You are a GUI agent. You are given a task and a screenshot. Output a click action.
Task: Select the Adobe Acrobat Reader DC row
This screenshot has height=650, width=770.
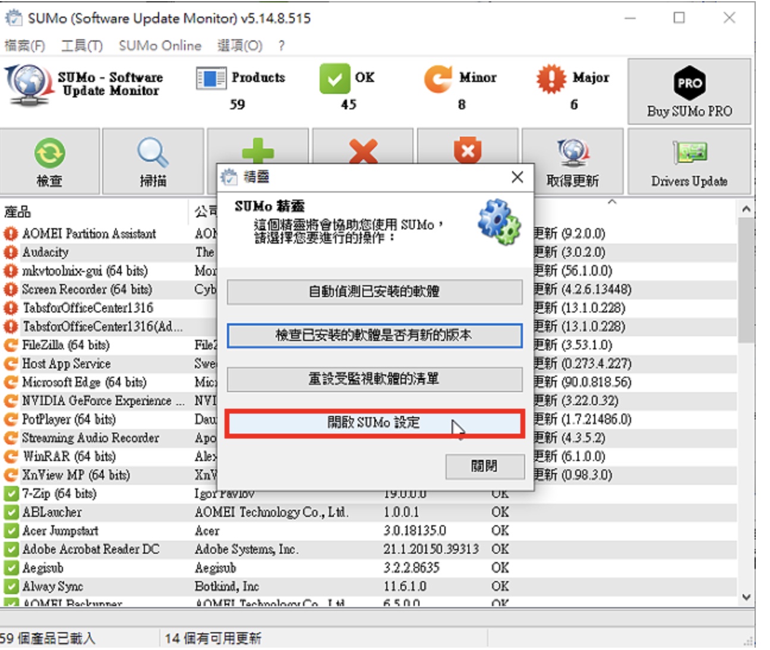coord(368,549)
